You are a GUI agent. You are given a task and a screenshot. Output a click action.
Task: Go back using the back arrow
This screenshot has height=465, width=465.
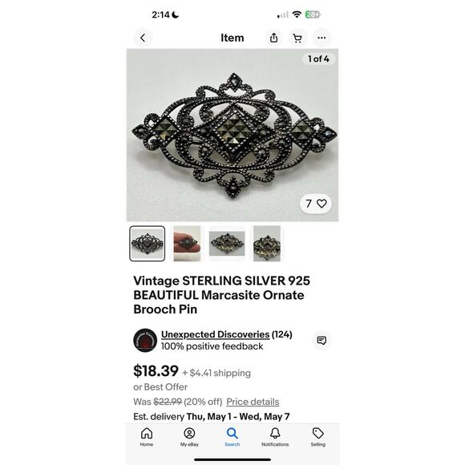[x=143, y=38]
